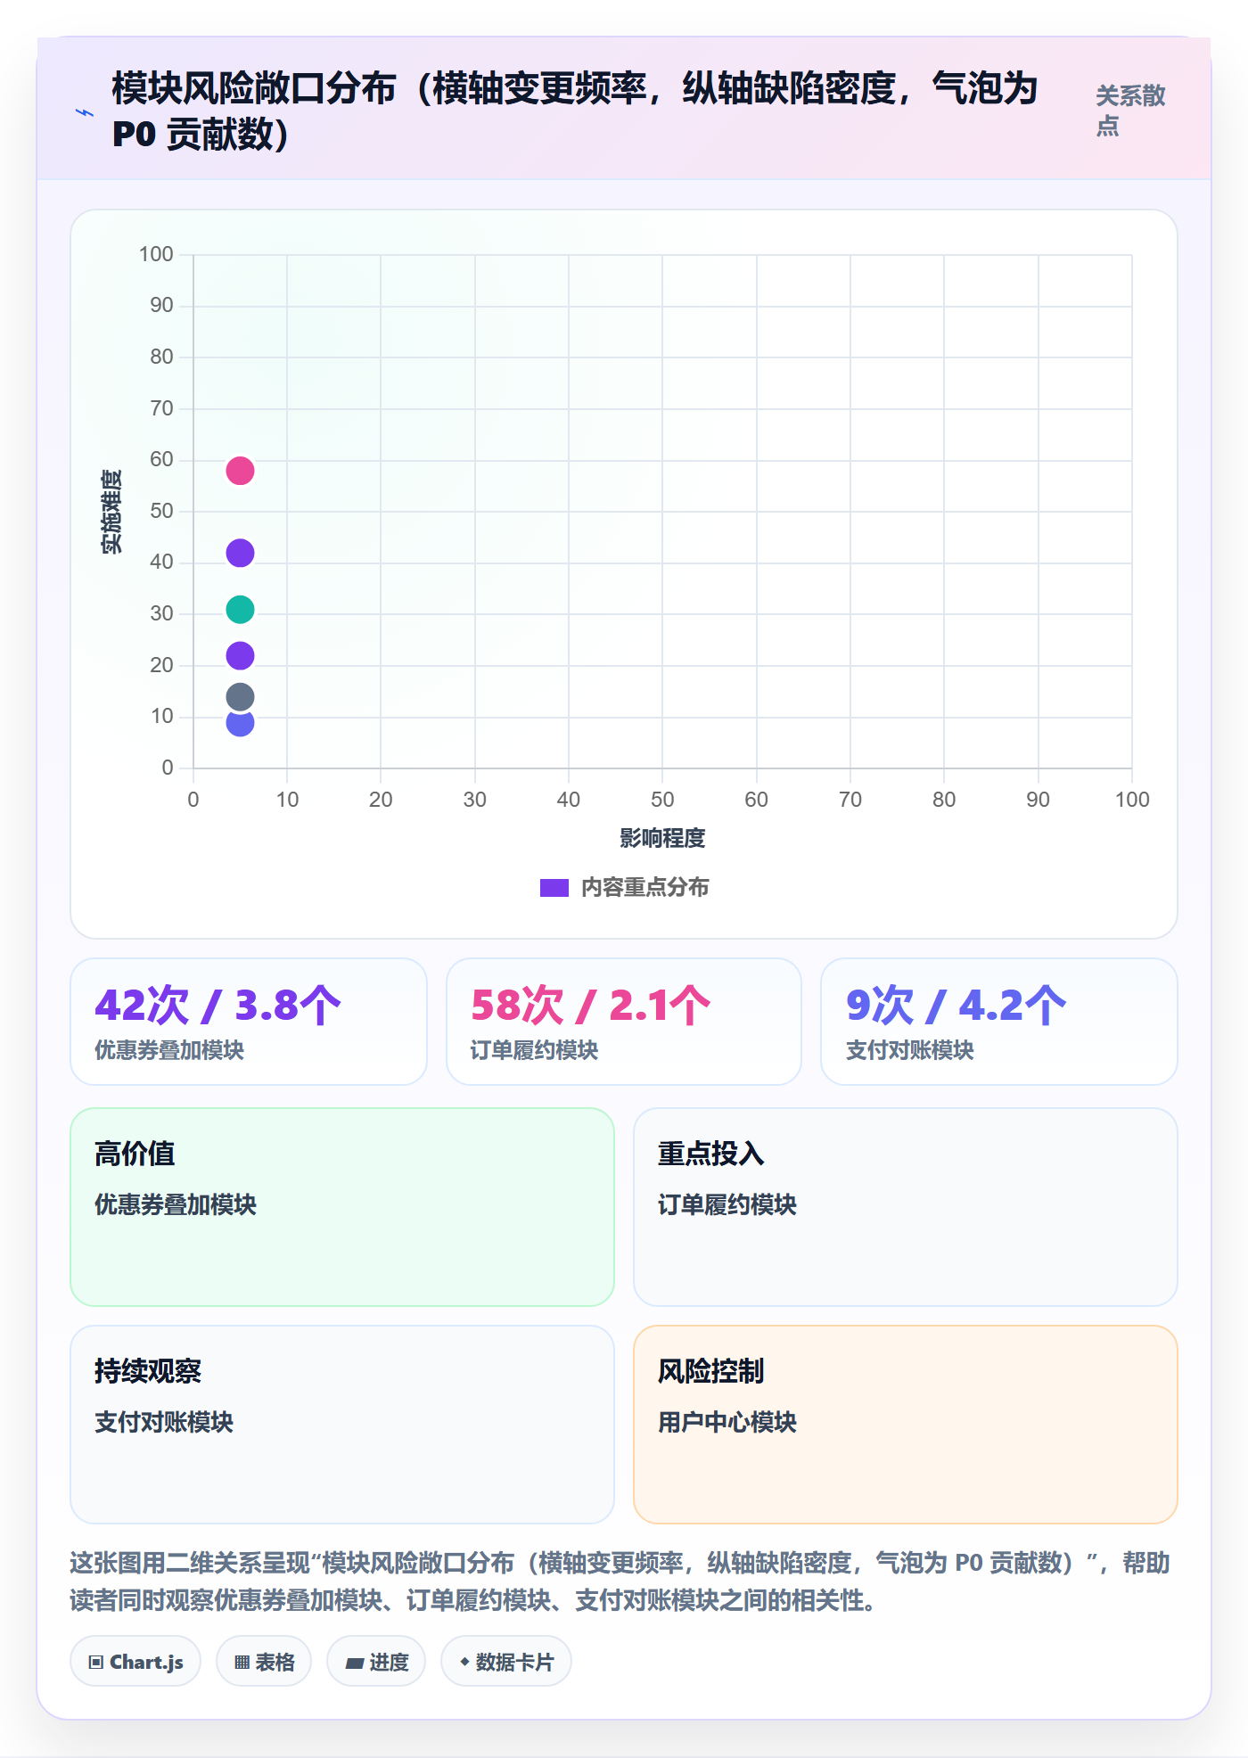
Task: Select the pink bubble in the scatter chart
Action: tap(240, 471)
